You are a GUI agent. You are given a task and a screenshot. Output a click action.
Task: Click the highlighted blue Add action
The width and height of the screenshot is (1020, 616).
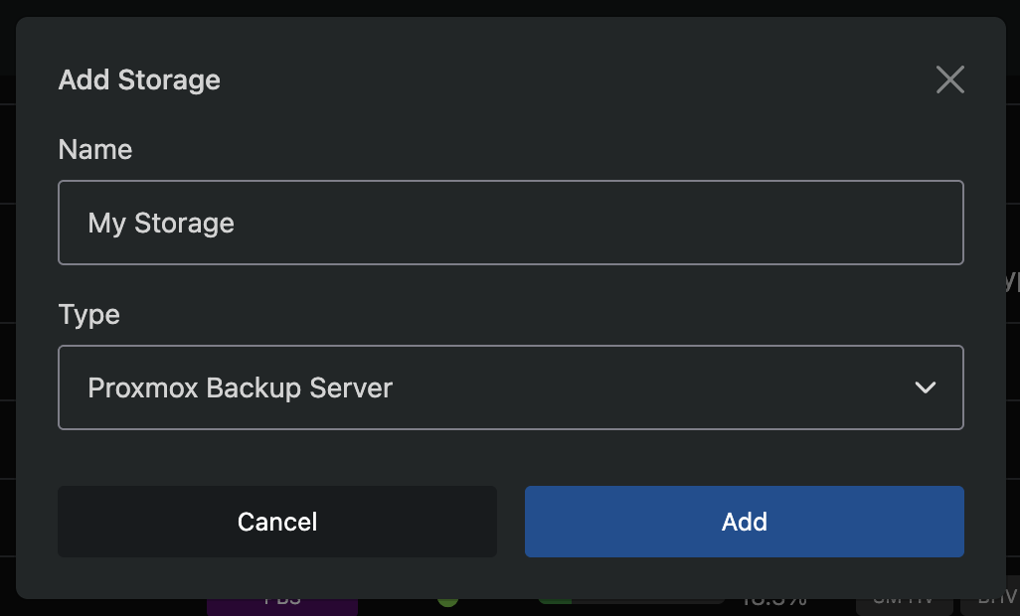coord(744,522)
